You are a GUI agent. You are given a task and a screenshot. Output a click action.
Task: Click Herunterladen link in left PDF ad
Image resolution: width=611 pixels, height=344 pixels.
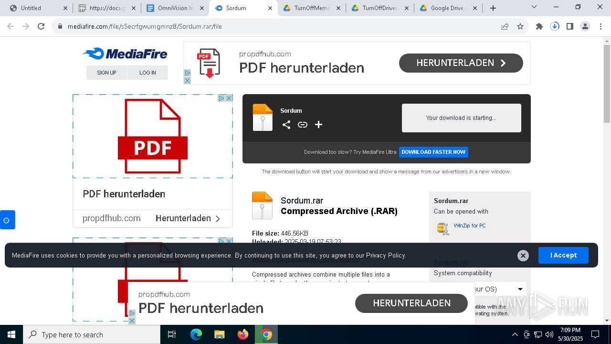pyautogui.click(x=188, y=218)
